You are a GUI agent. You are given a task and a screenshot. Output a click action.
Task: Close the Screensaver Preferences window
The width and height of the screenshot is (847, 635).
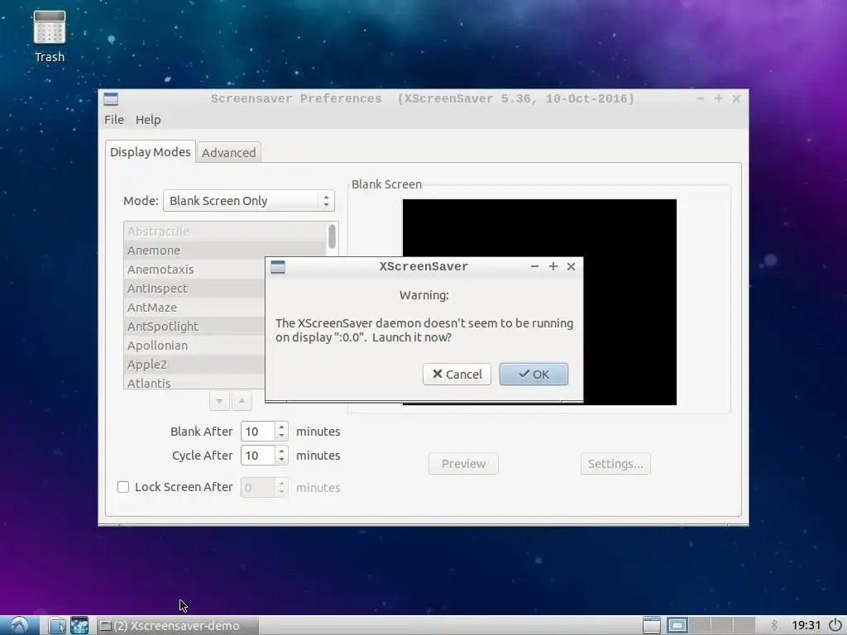(x=736, y=99)
